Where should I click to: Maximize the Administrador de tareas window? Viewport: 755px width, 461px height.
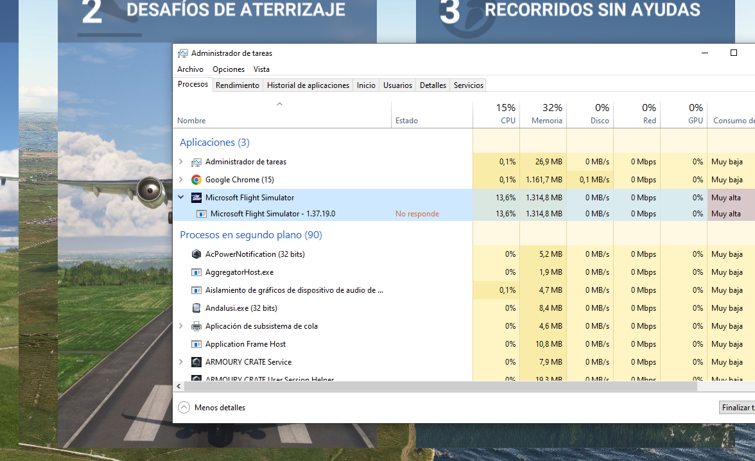734,53
